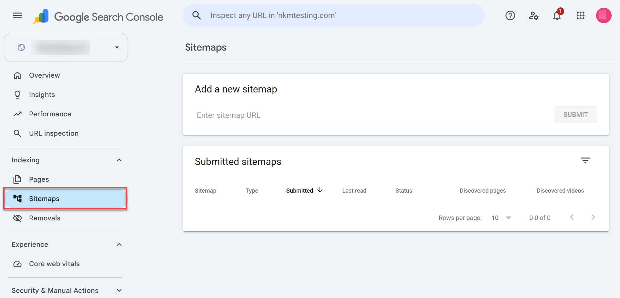This screenshot has height=298, width=620.
Task: Open the Google apps grid
Action: 580,15
